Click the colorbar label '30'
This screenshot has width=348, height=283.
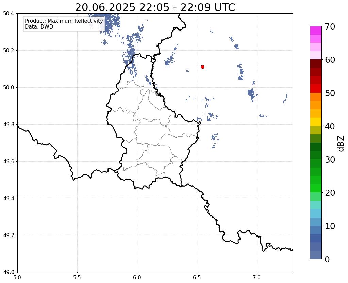pyautogui.click(x=330, y=159)
